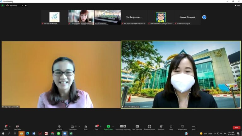242x136 pixels.
Task: Expand the Participants options arrow
Action: point(79,126)
